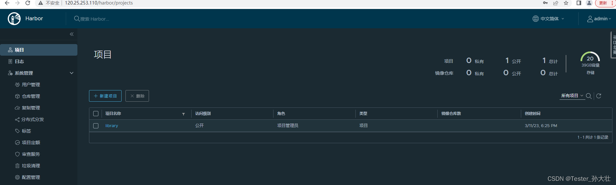This screenshot has width=616, height=185.
Task: Open the 中文简体 language dropdown
Action: [548, 19]
